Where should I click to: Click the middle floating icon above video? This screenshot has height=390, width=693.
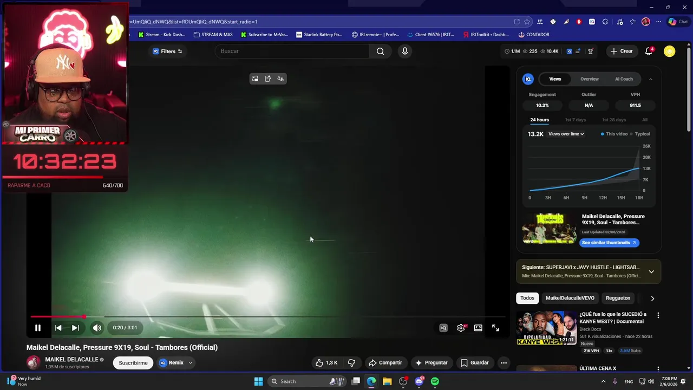(267, 79)
